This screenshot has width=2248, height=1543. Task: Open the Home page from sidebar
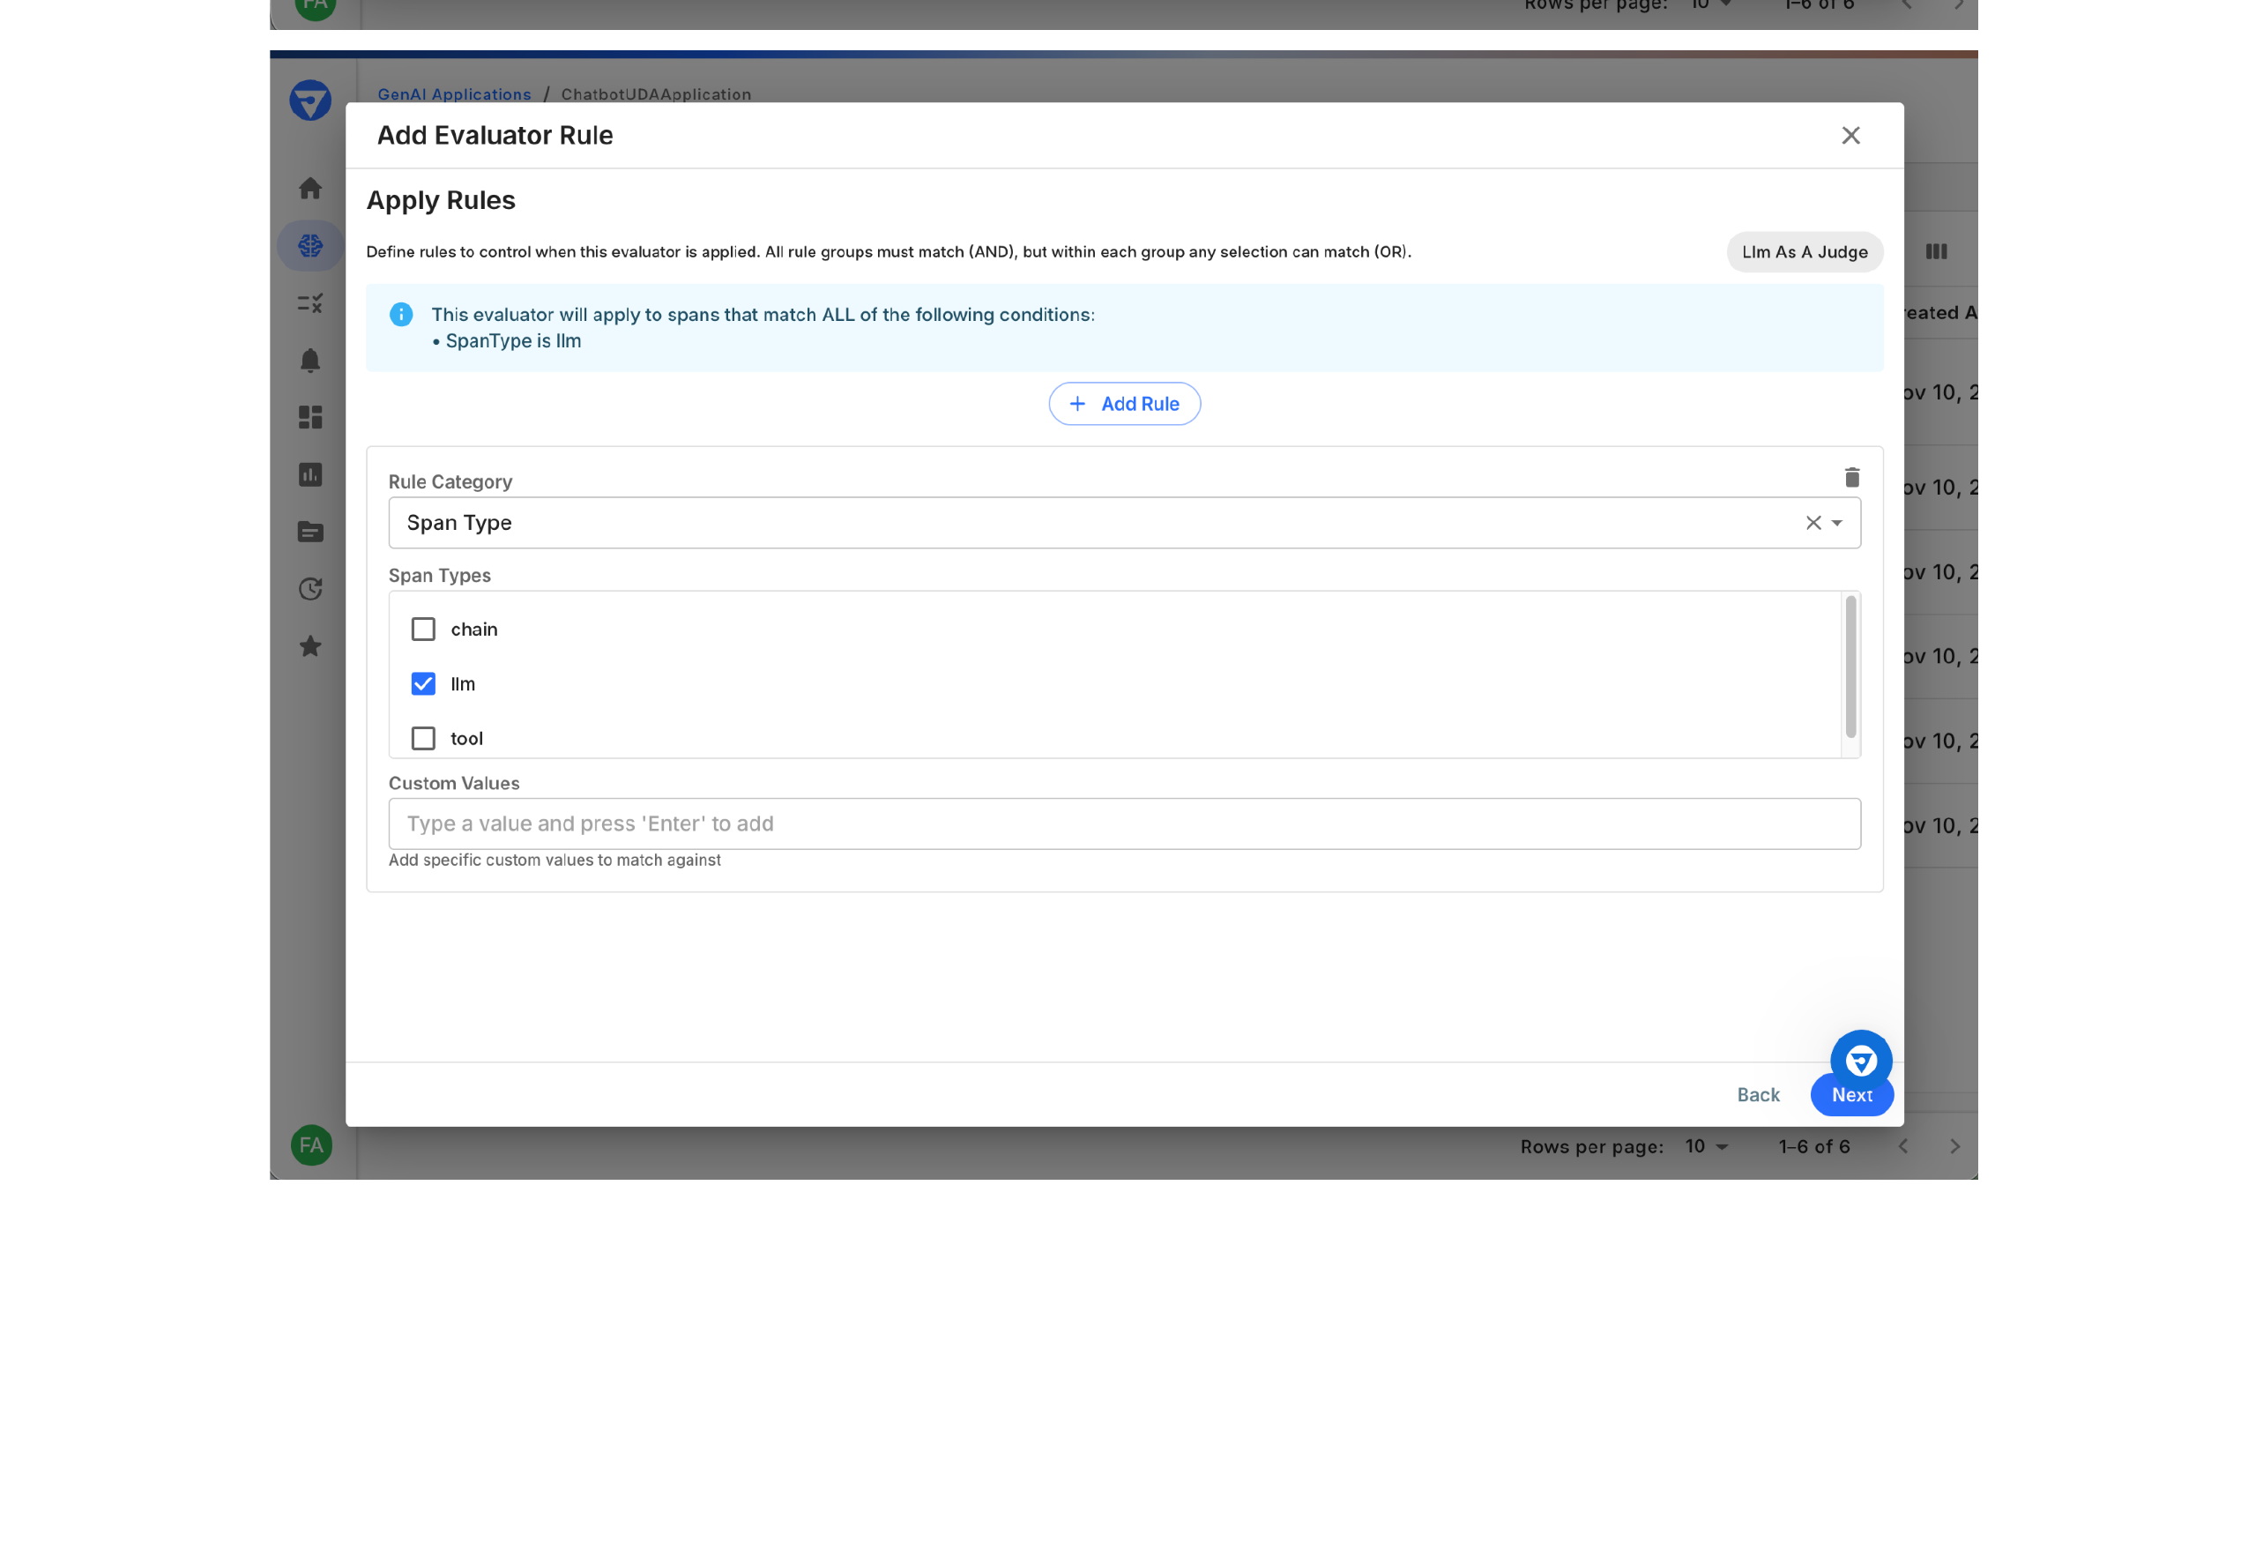click(309, 189)
